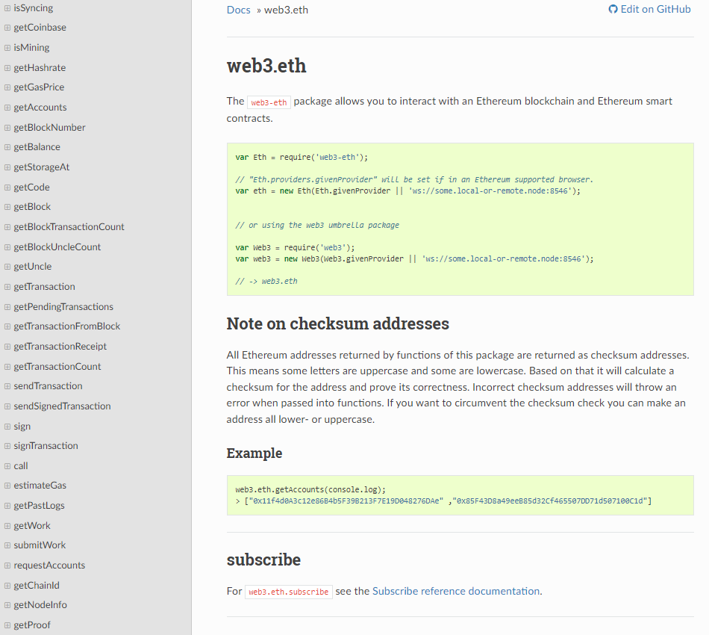Select getAccounts in the sidebar navigation
This screenshot has height=635, width=709.
tap(39, 107)
